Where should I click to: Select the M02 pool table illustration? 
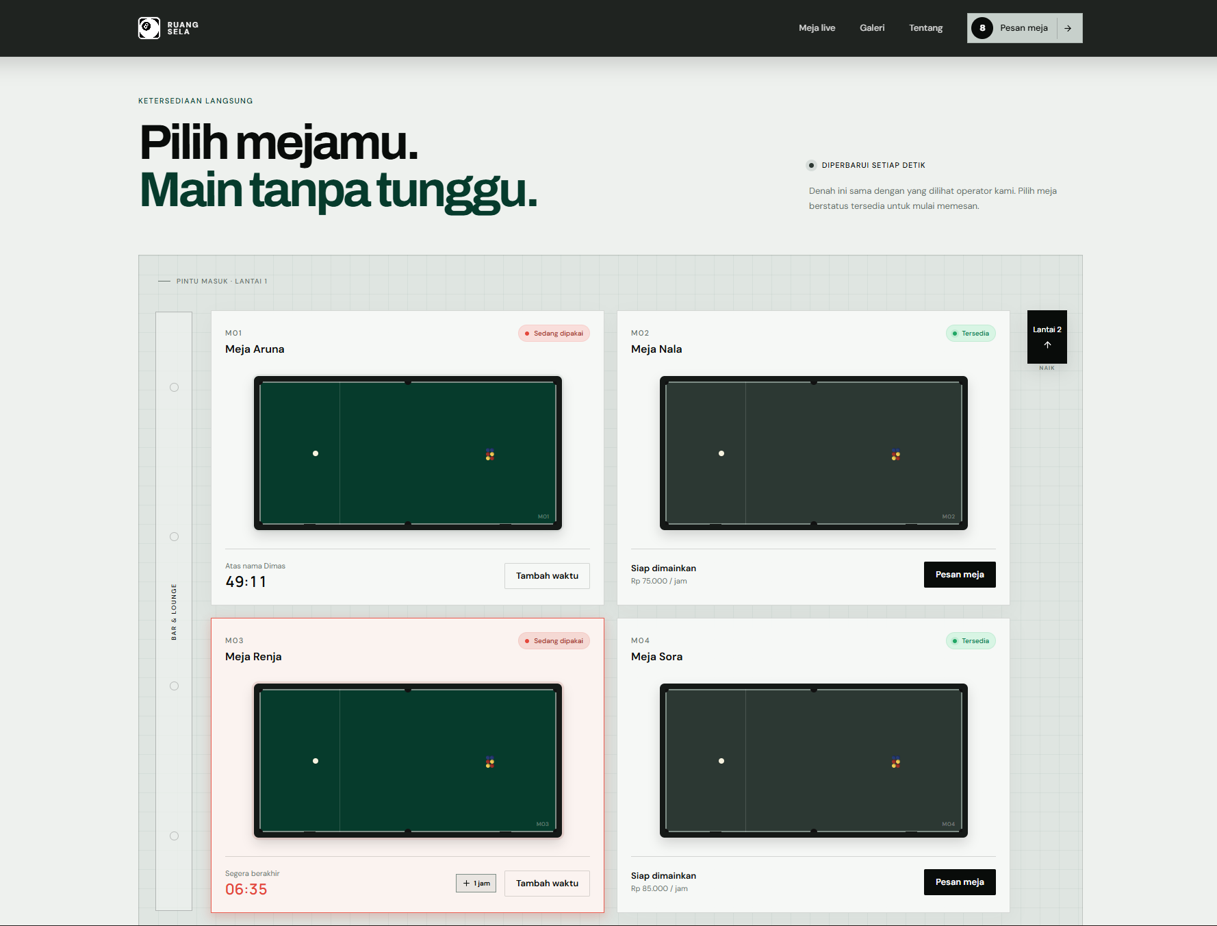[813, 453]
